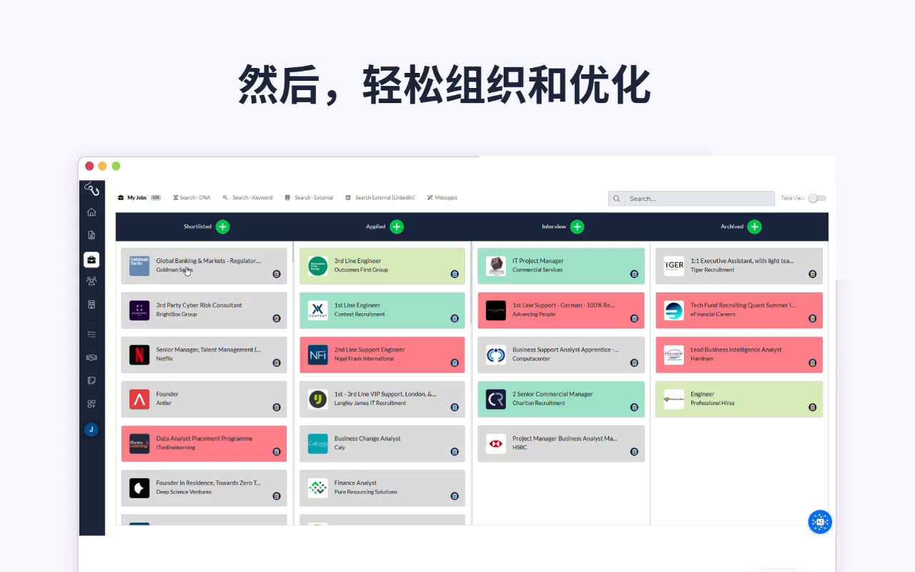This screenshot has width=915, height=572.
Task: Click the Shortlisted column heading
Action: [197, 227]
